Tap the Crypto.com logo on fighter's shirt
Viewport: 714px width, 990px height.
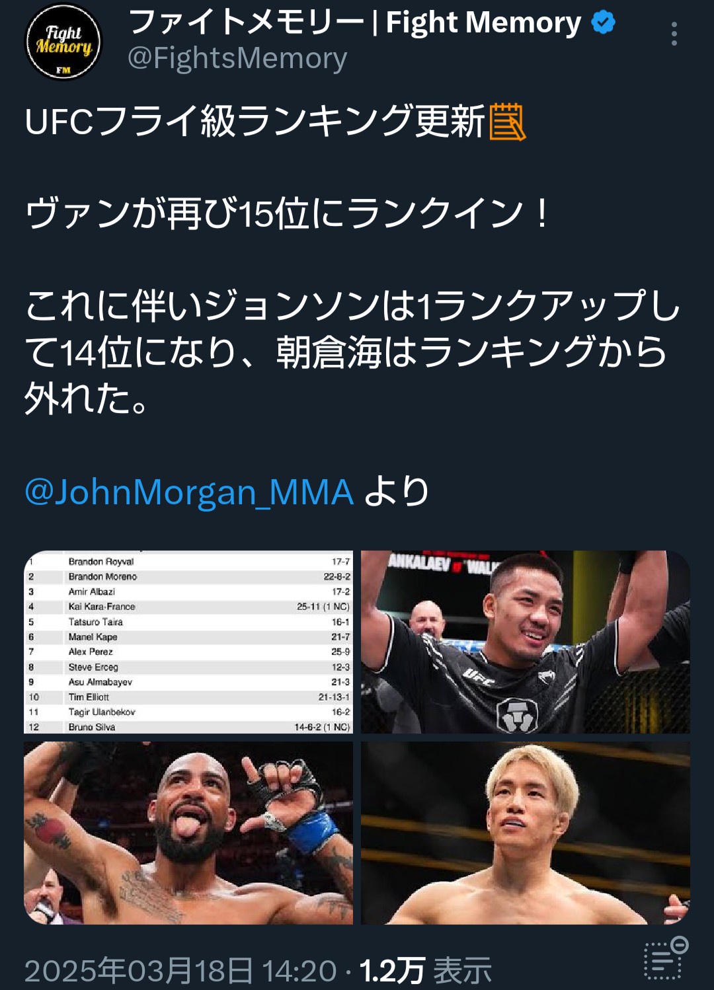(x=518, y=715)
